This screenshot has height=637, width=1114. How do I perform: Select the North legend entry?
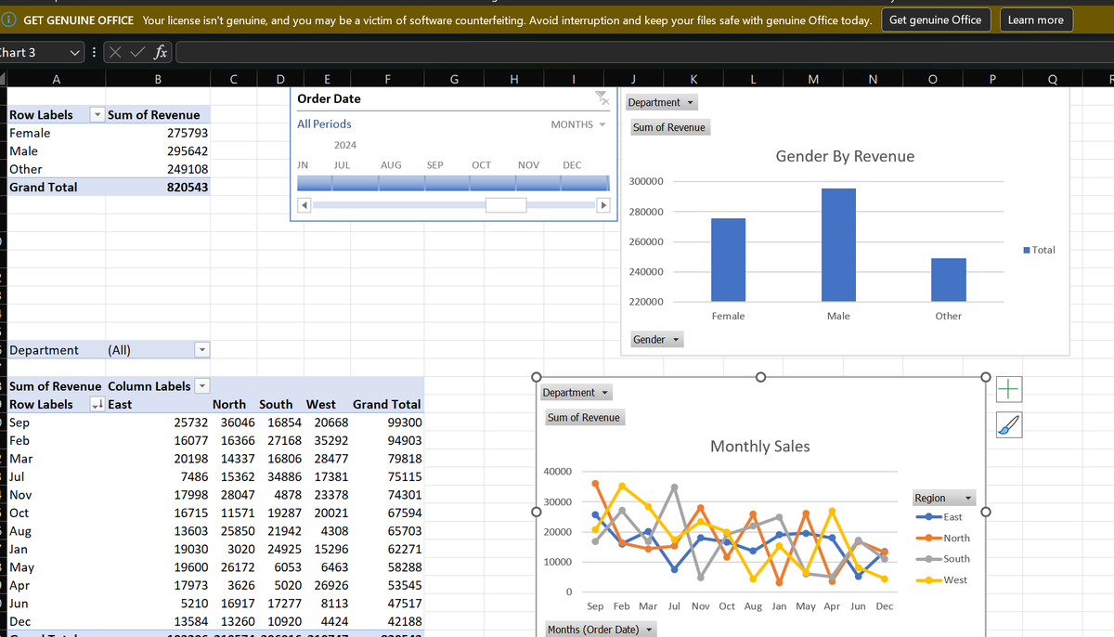click(x=943, y=538)
